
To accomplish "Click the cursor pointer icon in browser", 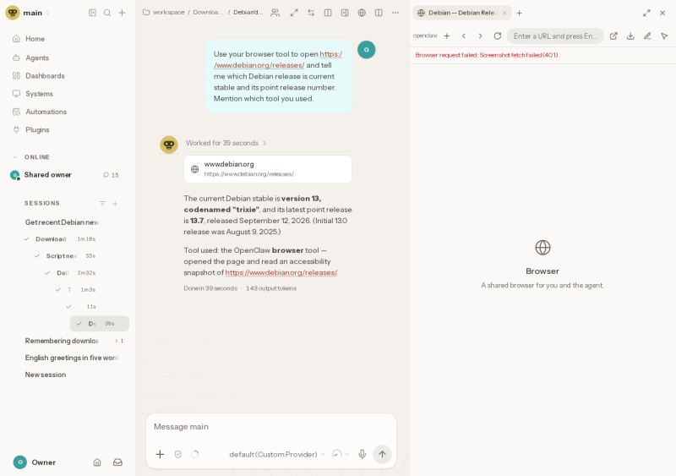I will point(664,36).
